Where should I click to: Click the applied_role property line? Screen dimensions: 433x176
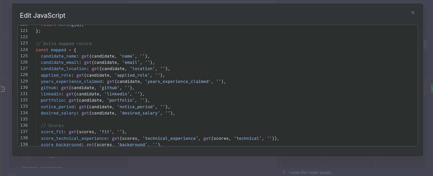(x=102, y=75)
